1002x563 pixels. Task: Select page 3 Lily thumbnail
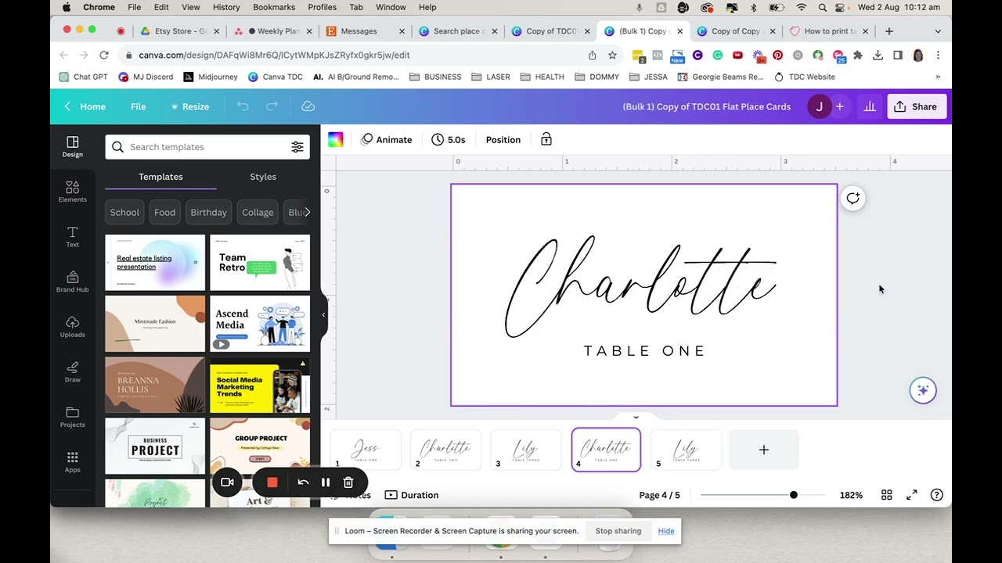pyautogui.click(x=525, y=450)
